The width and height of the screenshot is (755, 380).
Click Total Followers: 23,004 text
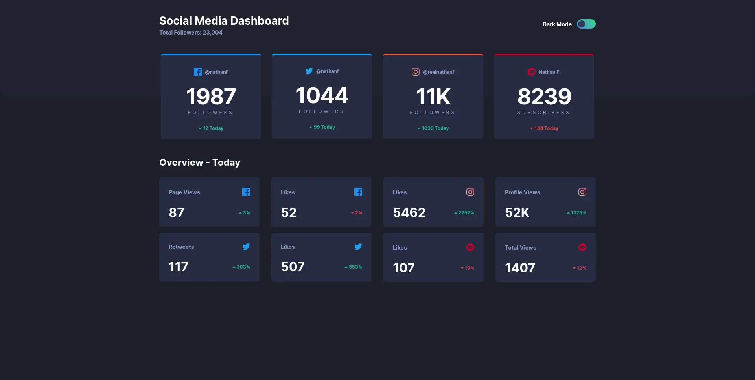[x=191, y=32]
